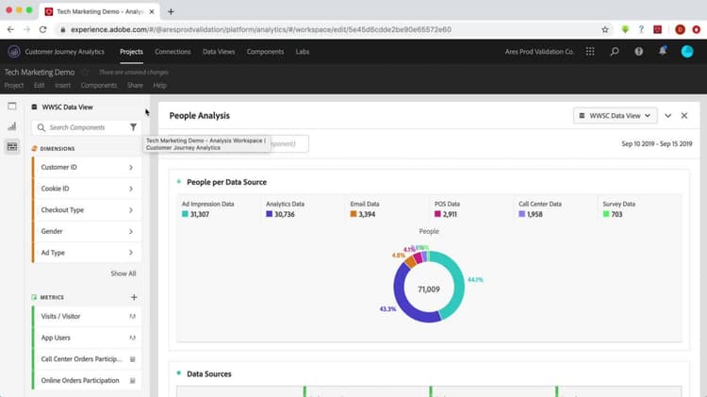The width and height of the screenshot is (707, 397).
Task: Open the Help menu
Action: 159,85
